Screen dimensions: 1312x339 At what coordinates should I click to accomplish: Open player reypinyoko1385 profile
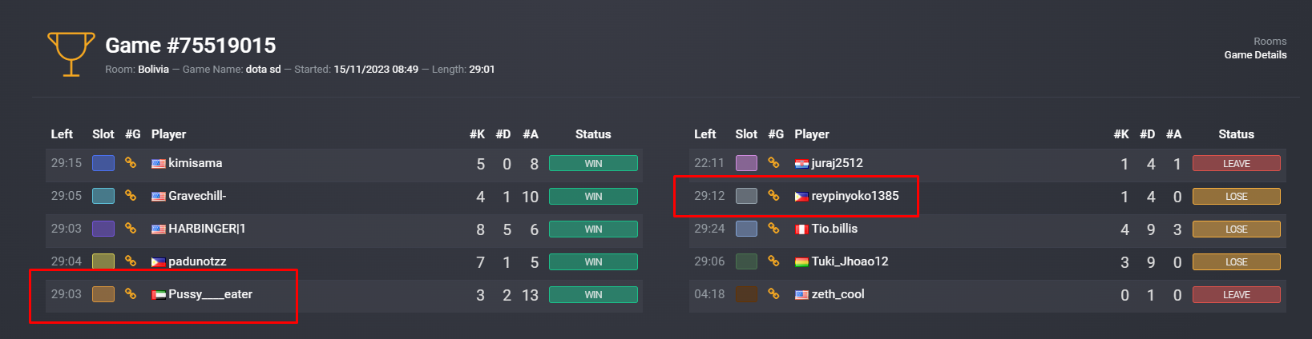coord(855,196)
